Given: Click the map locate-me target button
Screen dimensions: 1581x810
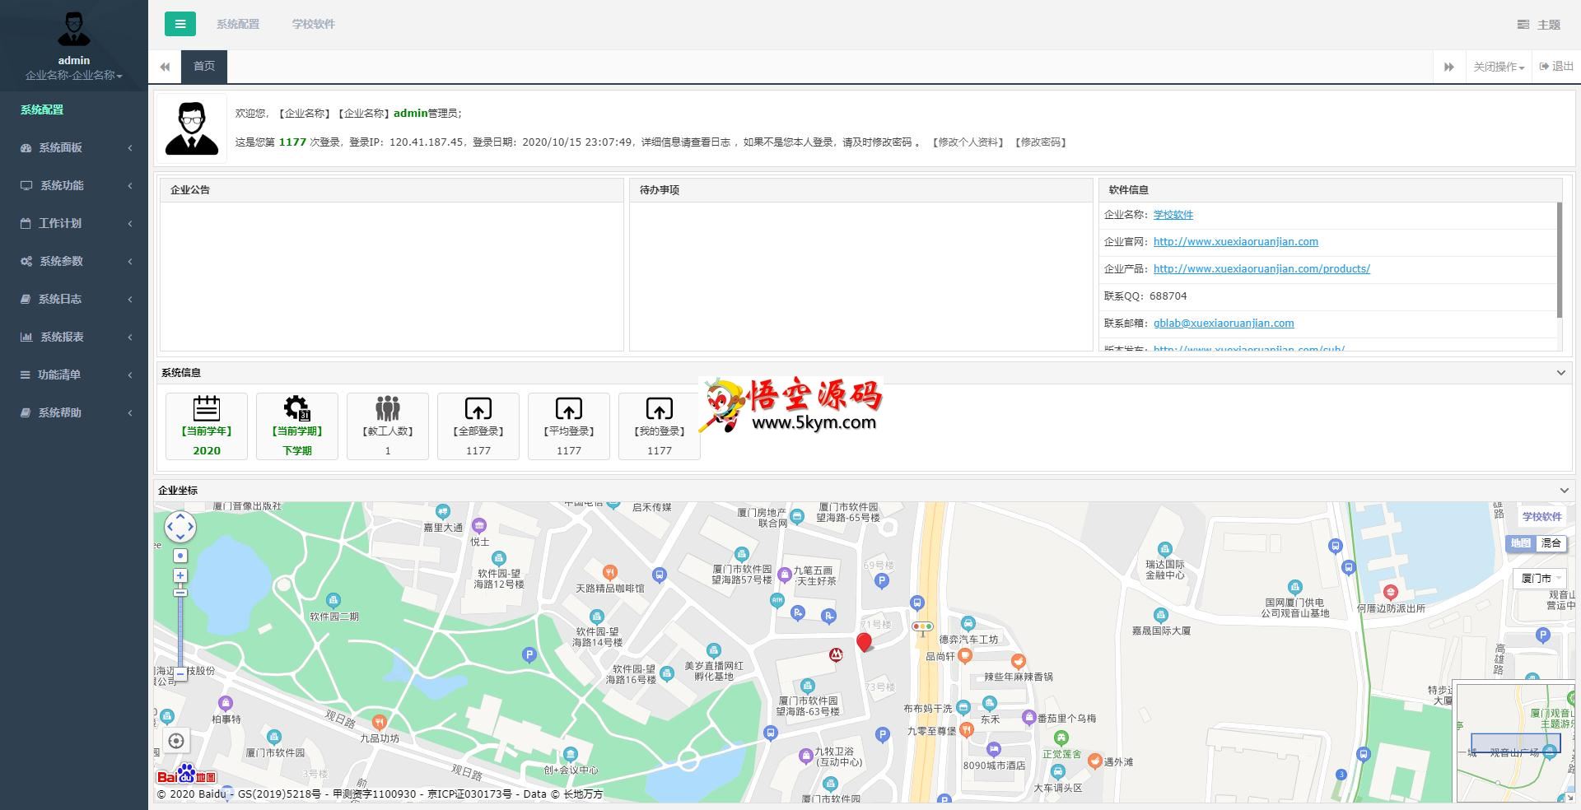Looking at the screenshot, I should pyautogui.click(x=176, y=741).
